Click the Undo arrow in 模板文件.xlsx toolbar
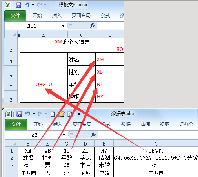 27,5
